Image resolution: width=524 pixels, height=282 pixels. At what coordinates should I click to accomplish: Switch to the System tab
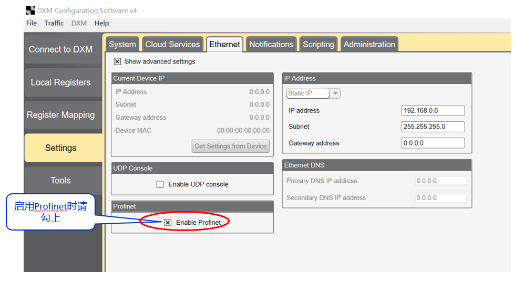122,45
